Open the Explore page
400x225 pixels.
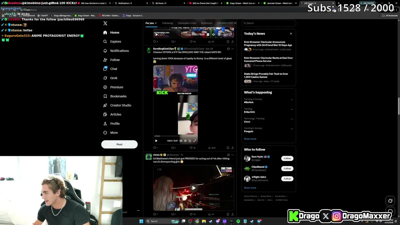(112, 42)
